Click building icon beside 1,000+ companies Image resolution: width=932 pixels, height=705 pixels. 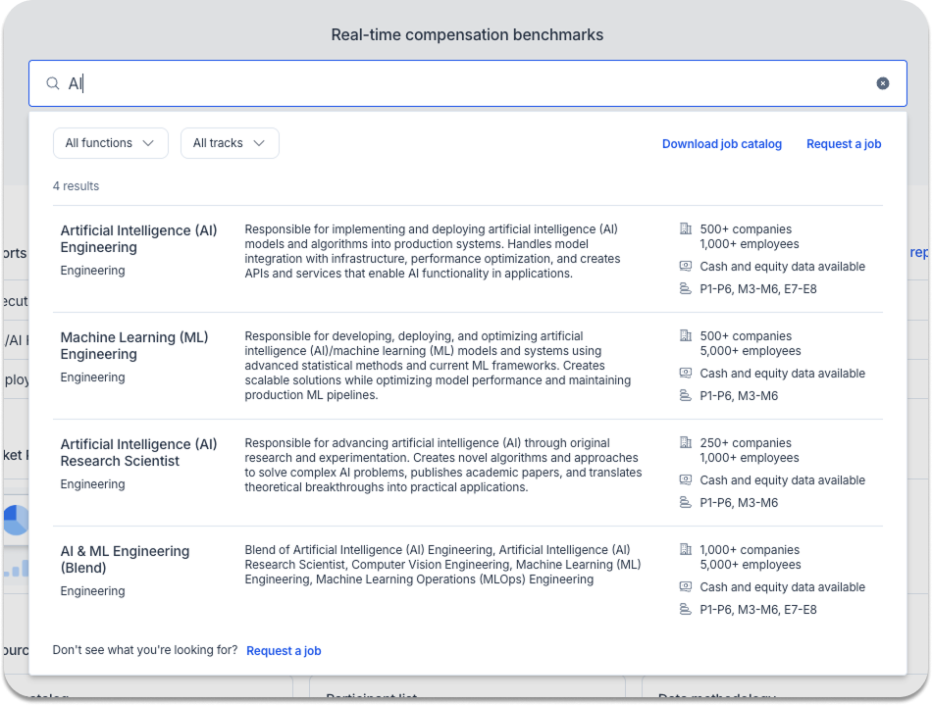[686, 549]
